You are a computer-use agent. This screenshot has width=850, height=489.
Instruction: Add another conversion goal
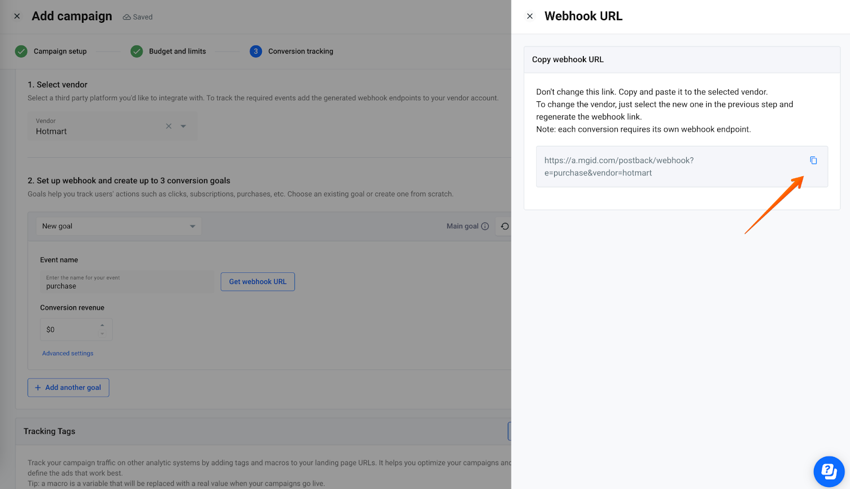68,387
